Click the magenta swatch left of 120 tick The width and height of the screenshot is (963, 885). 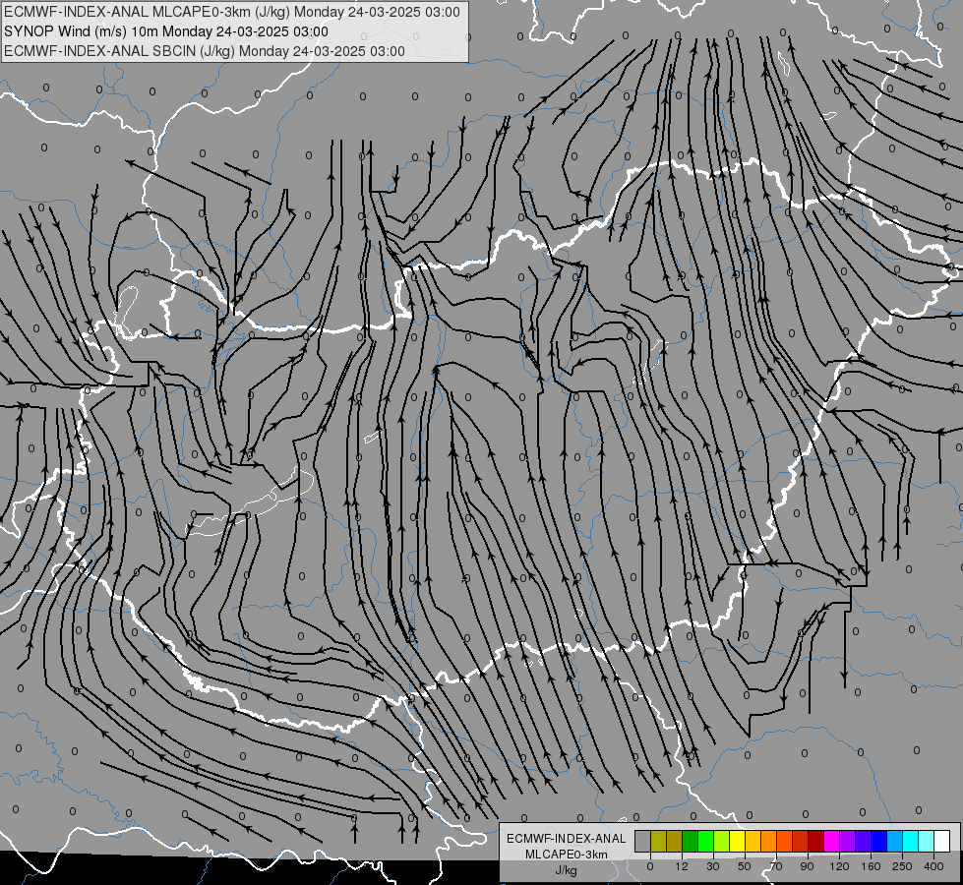pos(831,842)
